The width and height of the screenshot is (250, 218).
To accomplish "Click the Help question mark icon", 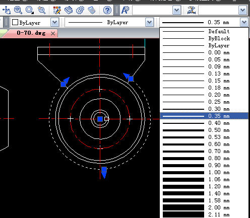I will point(107,10).
